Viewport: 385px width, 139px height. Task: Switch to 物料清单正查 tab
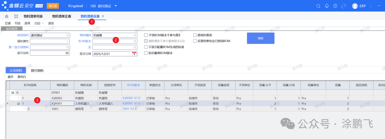tap(62, 16)
